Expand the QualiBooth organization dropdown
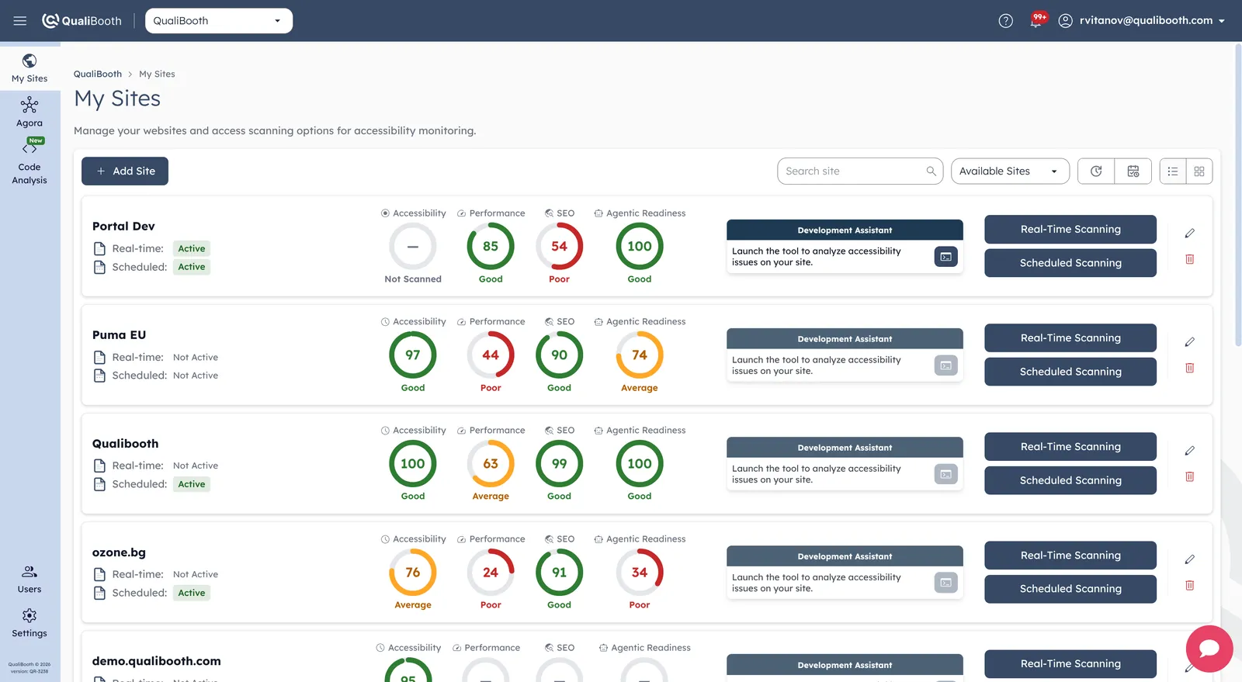This screenshot has height=682, width=1242. 219,21
